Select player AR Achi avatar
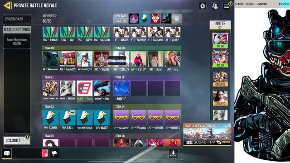Image resolution: width=290 pixels, height=163 pixels. click(x=155, y=59)
